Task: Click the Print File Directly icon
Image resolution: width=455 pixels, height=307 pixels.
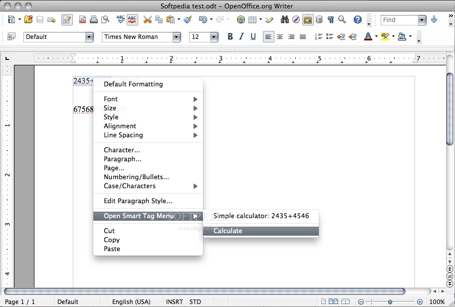Action: 93,19
